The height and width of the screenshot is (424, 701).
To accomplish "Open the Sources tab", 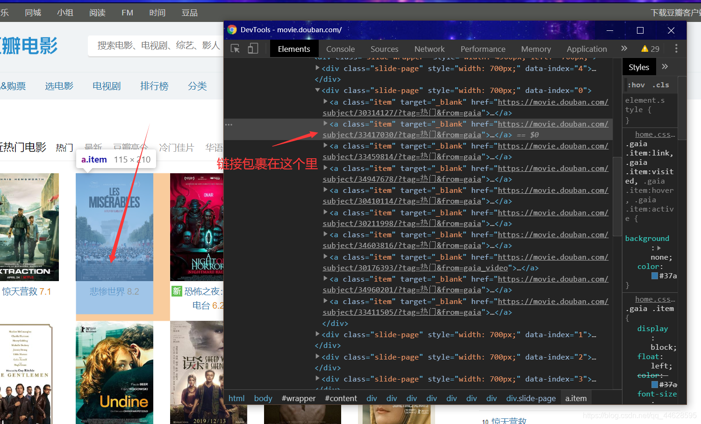I will 384,49.
